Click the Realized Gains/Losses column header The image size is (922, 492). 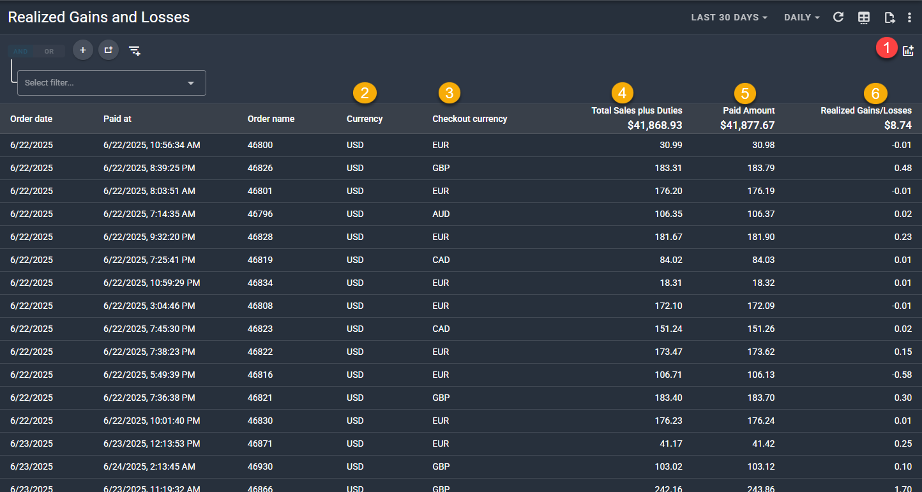click(x=866, y=110)
